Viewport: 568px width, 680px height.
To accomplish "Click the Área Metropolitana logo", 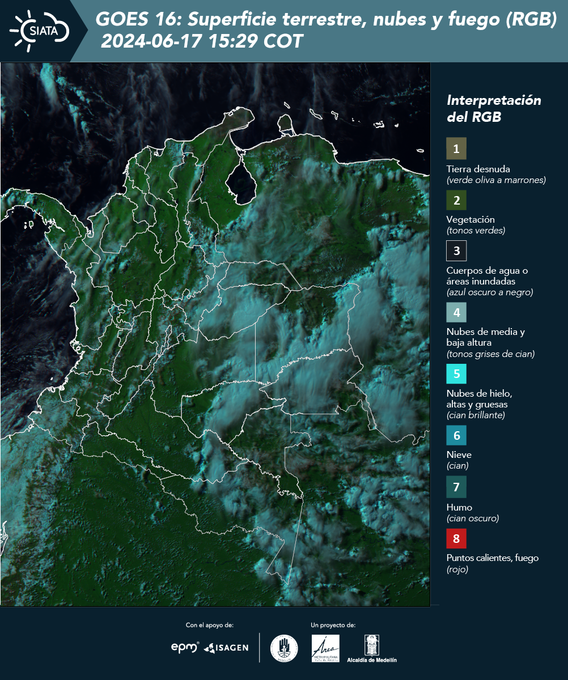I will click(326, 648).
